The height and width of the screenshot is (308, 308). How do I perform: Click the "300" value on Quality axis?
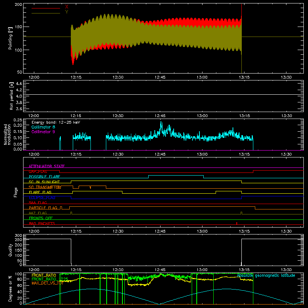click(x=18, y=236)
